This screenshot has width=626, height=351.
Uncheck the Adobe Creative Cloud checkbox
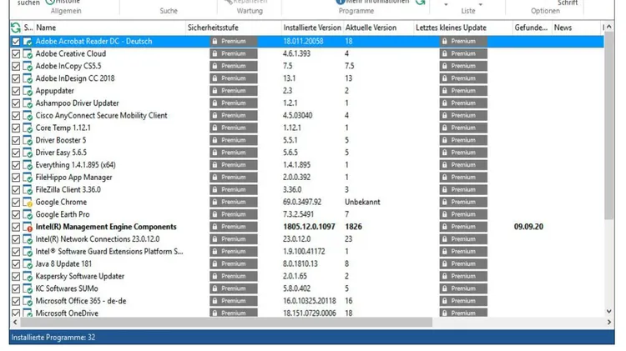point(16,54)
